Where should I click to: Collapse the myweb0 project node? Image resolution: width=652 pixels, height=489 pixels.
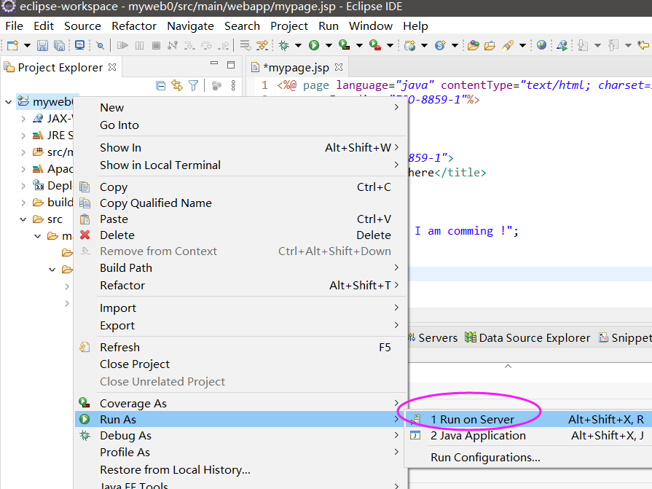(x=8, y=102)
